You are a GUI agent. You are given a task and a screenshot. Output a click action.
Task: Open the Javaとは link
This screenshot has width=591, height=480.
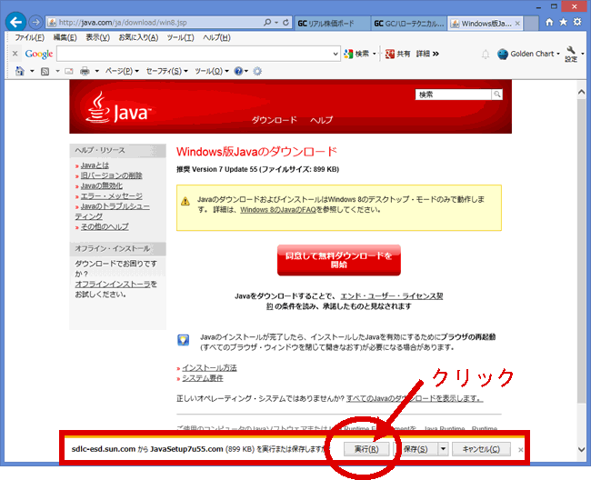click(95, 165)
